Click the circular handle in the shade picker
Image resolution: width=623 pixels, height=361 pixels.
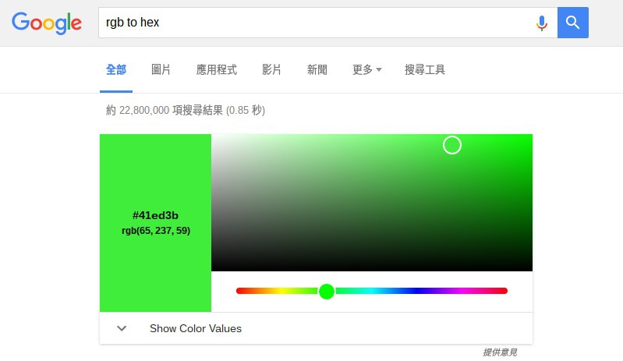coord(452,145)
